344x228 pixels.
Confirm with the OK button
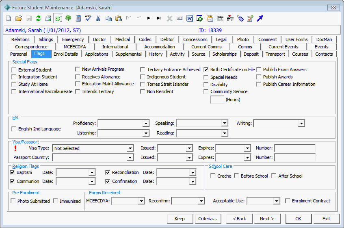pyautogui.click(x=299, y=219)
